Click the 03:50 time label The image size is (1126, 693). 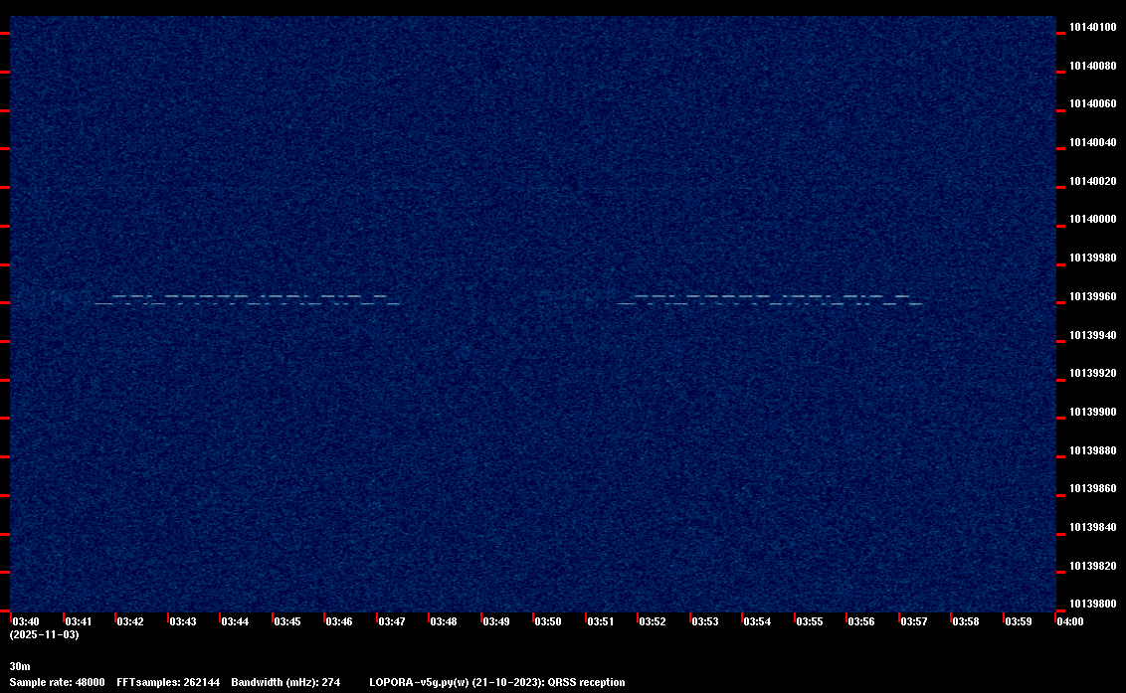click(x=548, y=621)
